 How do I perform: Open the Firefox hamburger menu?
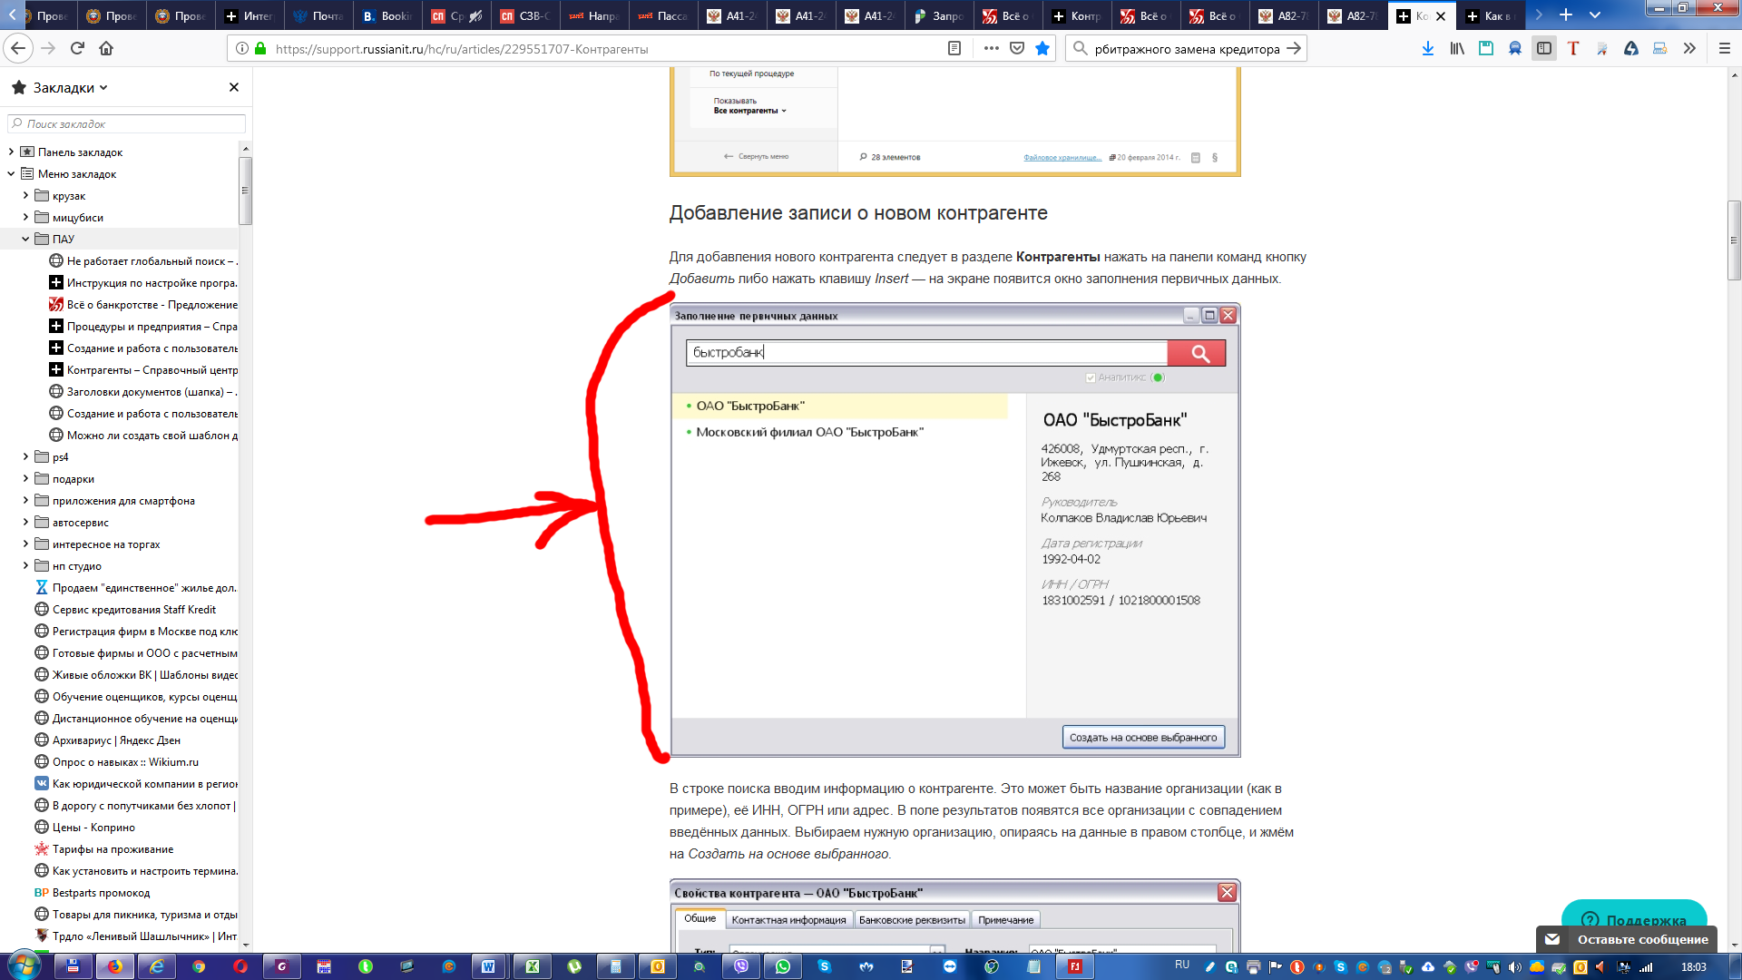tap(1725, 48)
